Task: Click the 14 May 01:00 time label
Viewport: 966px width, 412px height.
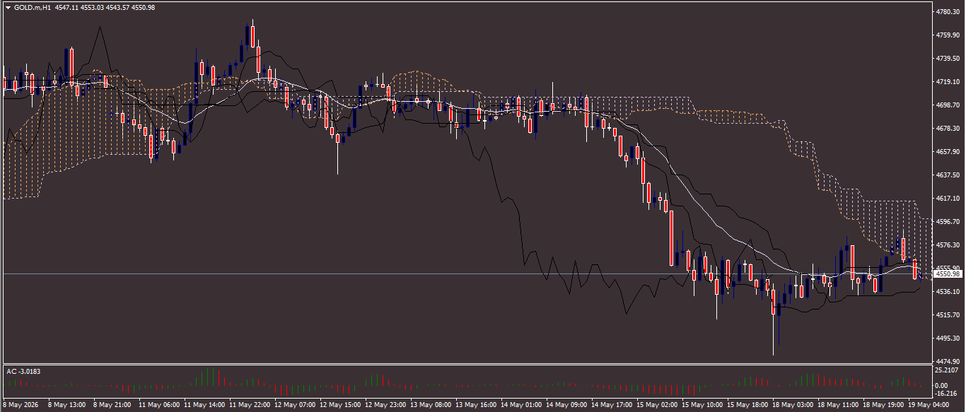Action: [x=521, y=406]
